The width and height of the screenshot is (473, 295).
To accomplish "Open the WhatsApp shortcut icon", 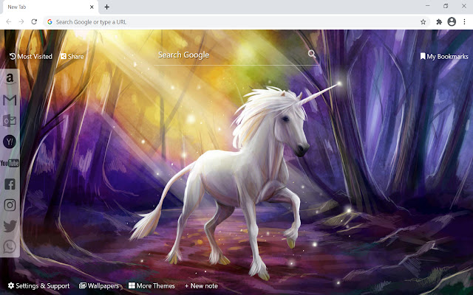I will (10, 247).
